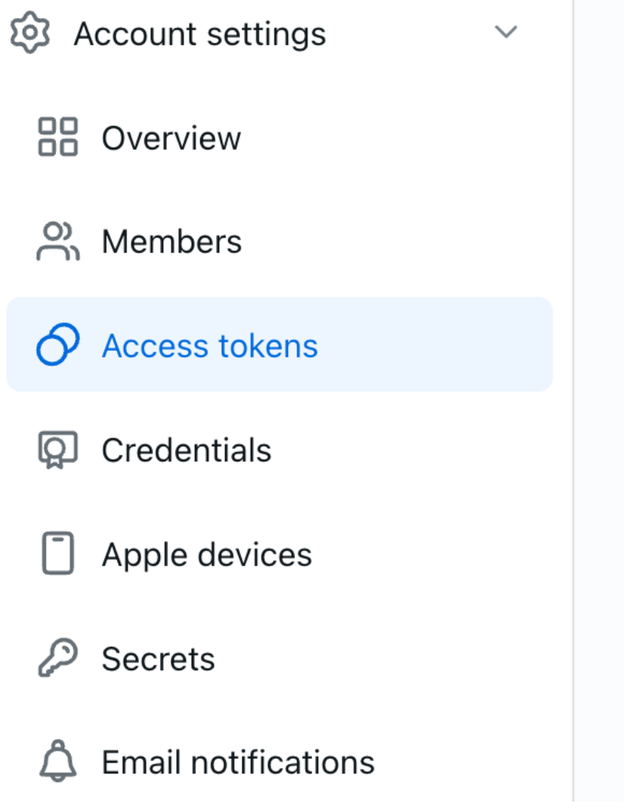Click the Credentials badge icon
The width and height of the screenshot is (624, 806).
coord(58,449)
